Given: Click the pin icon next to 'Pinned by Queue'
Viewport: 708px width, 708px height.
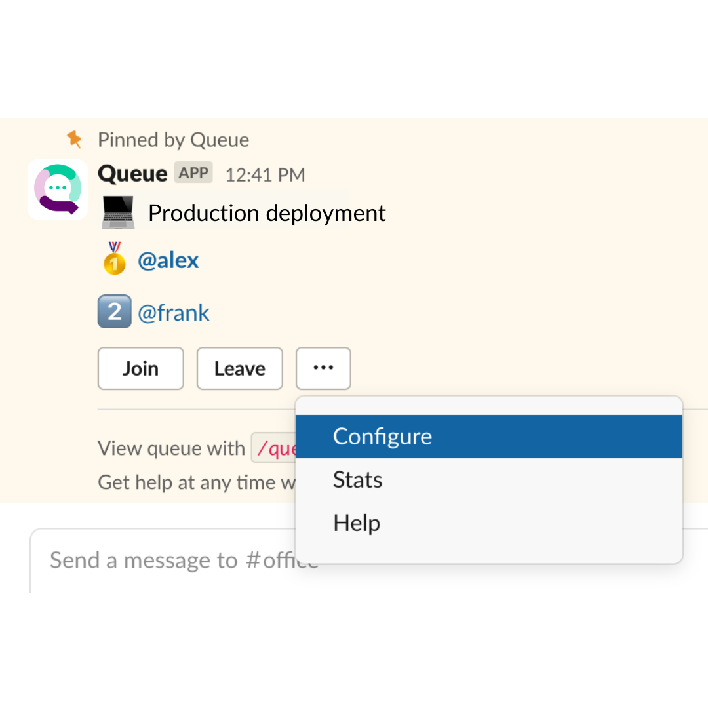Looking at the screenshot, I should click(74, 139).
